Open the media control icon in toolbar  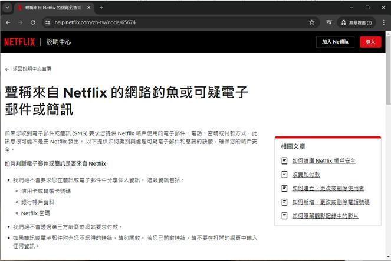click(329, 22)
